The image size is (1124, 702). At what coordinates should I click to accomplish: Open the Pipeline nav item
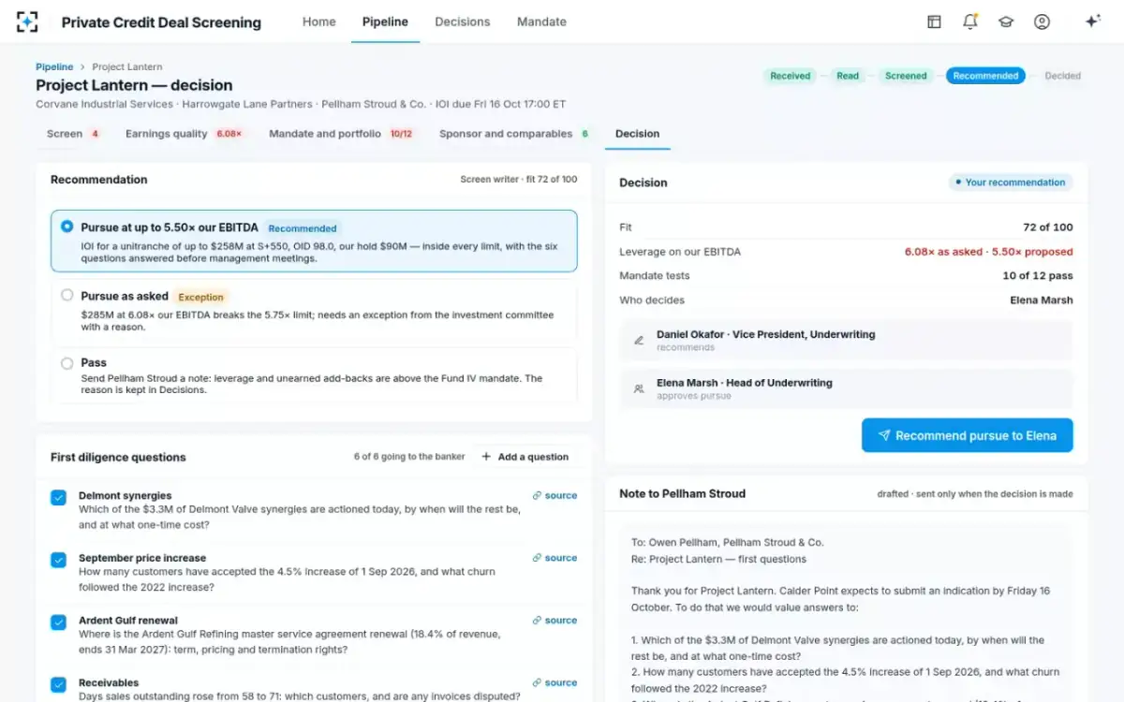coord(385,22)
